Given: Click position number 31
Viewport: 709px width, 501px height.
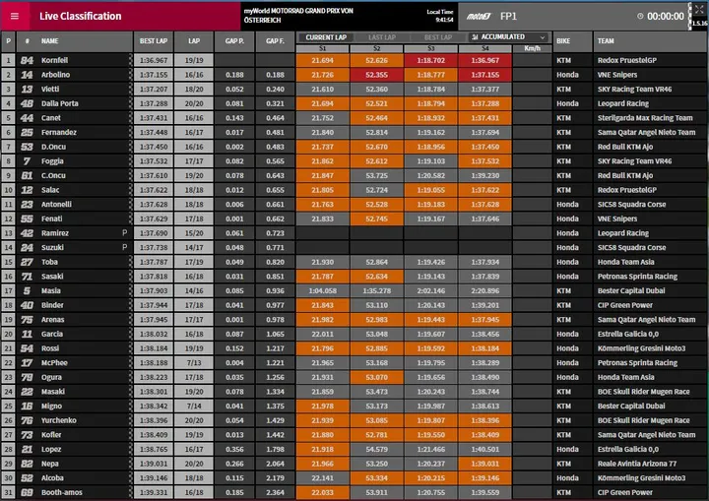Looking at the screenshot, I should (x=8, y=492).
